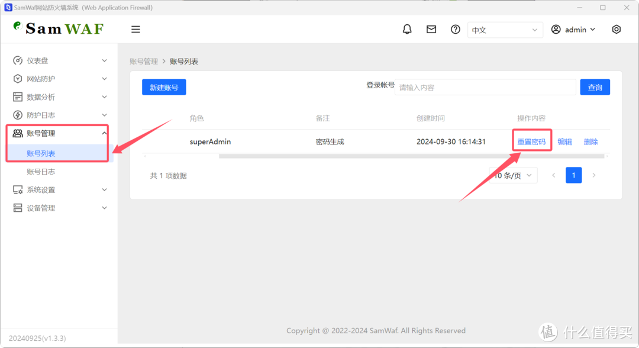Toggle the sidebar with the hamburger icon

(x=135, y=28)
